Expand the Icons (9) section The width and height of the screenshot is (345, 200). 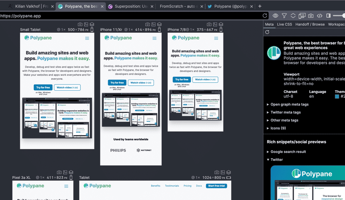point(276,128)
